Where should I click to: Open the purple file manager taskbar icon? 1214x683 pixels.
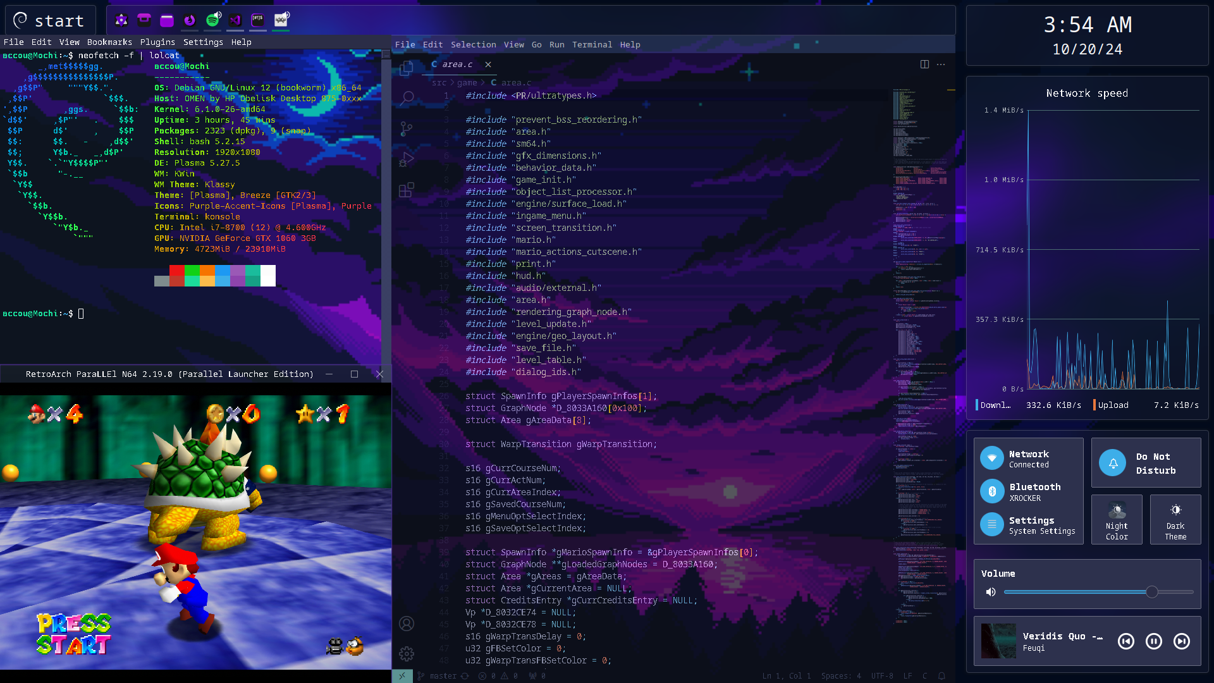[x=167, y=20]
